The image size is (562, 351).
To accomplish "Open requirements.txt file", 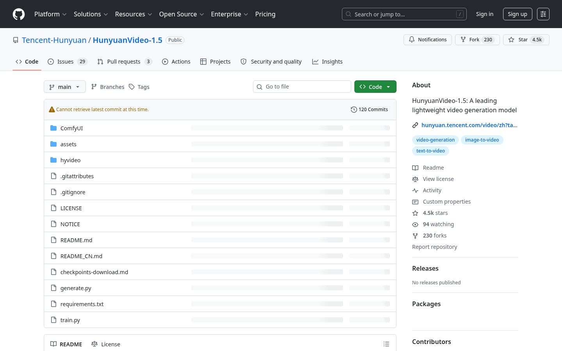I will tap(82, 304).
